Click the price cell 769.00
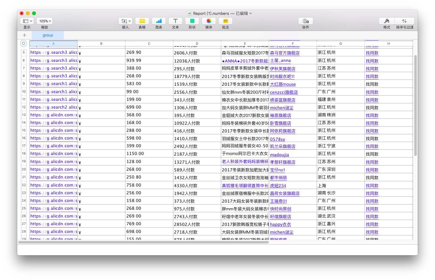 click(x=149, y=224)
